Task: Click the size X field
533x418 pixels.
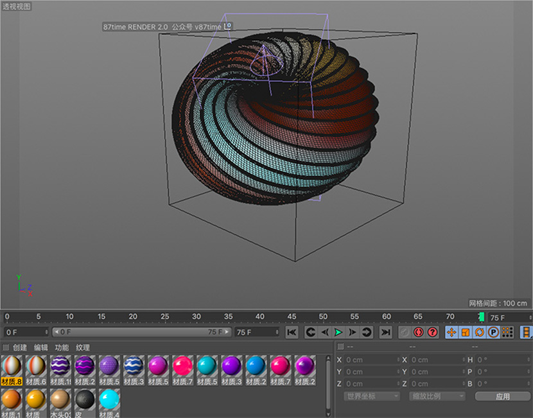Action: click(x=437, y=360)
